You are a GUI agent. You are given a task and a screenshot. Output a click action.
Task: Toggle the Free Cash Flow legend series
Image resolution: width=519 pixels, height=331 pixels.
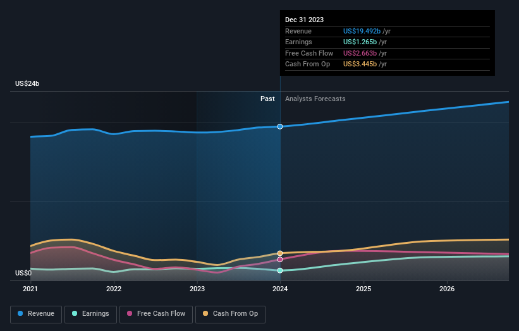pos(156,314)
